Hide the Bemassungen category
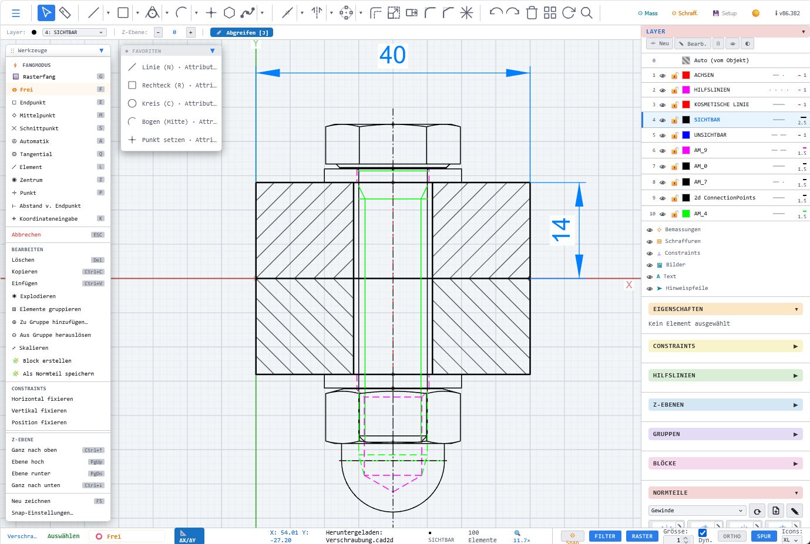Image resolution: width=810 pixels, height=544 pixels. [650, 230]
